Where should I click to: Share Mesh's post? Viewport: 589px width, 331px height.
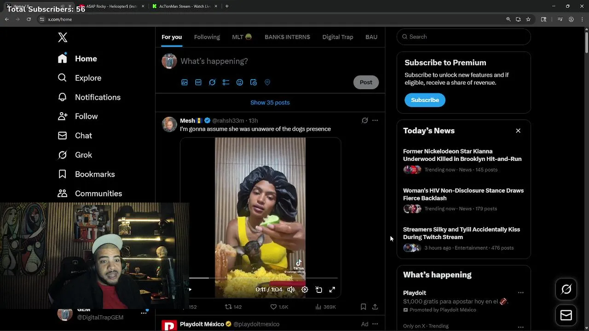click(x=375, y=307)
